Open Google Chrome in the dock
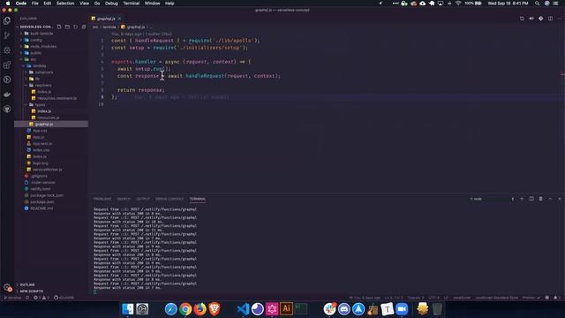Image resolution: width=565 pixels, height=318 pixels. coord(185,309)
